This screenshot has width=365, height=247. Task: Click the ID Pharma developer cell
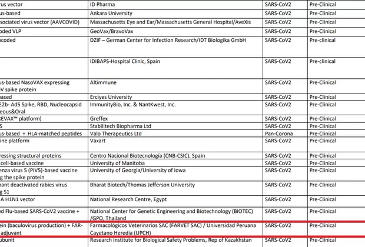click(103, 4)
